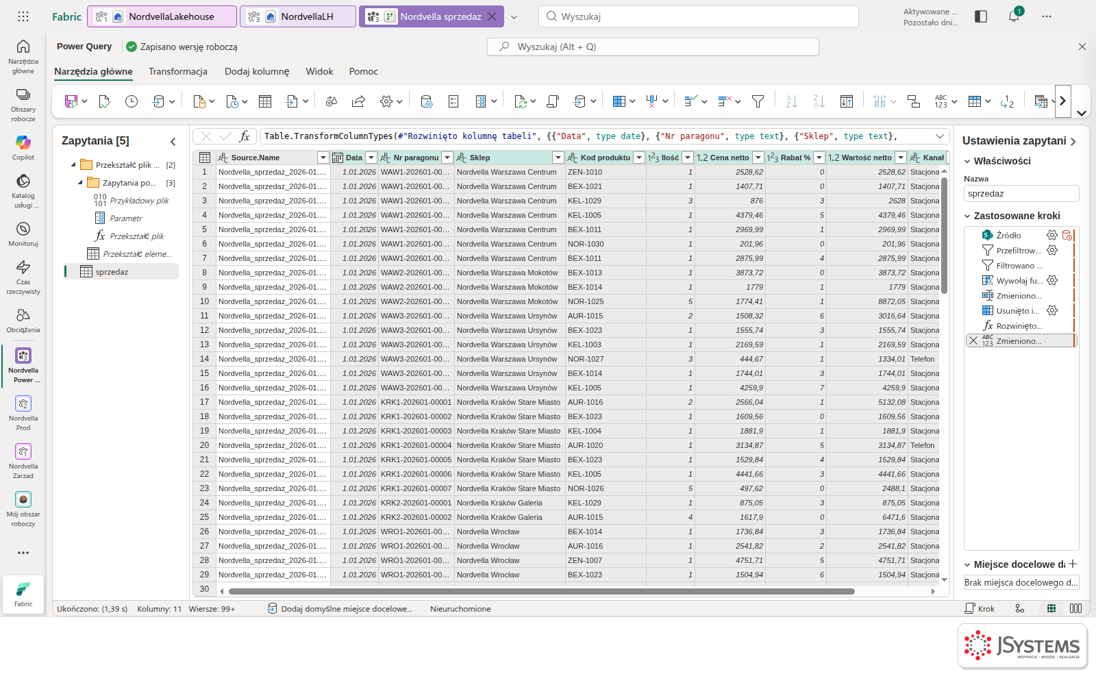Click the Share/export arrow icon in ribbon
1096x674 pixels.
point(358,101)
